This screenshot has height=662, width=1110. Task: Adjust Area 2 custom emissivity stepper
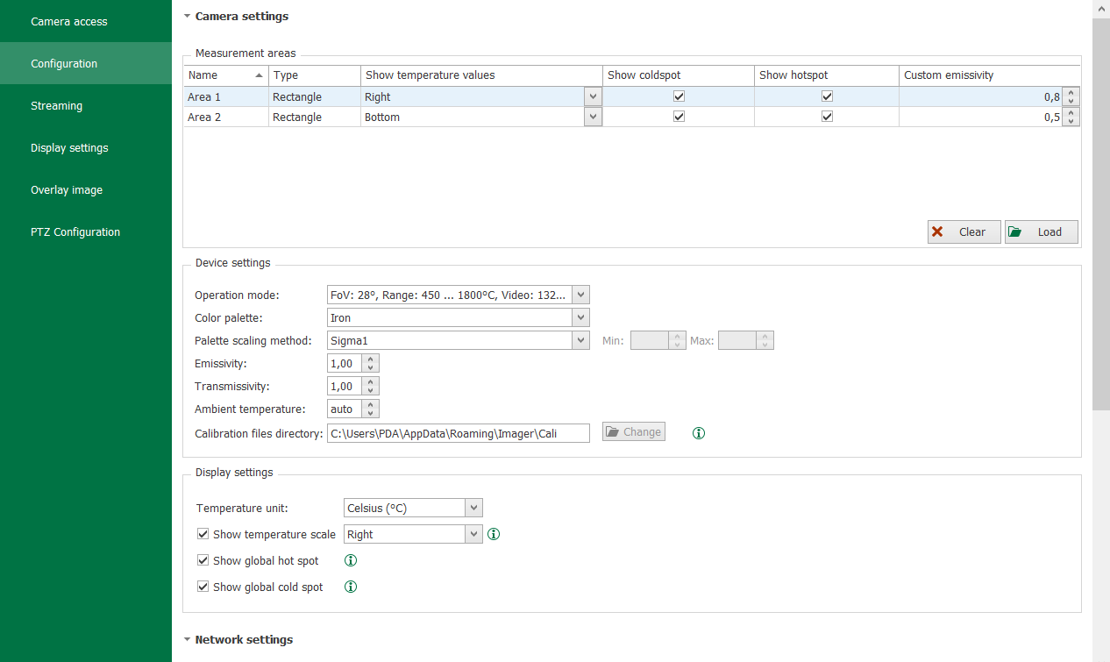coord(1071,117)
